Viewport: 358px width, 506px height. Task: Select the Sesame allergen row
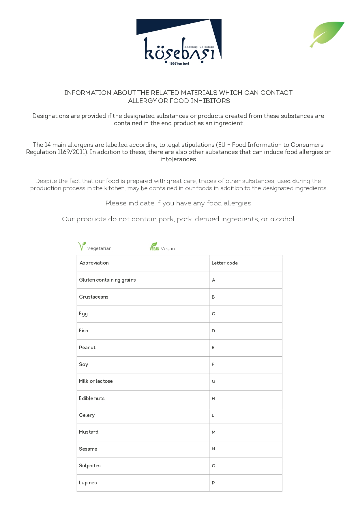(179, 449)
